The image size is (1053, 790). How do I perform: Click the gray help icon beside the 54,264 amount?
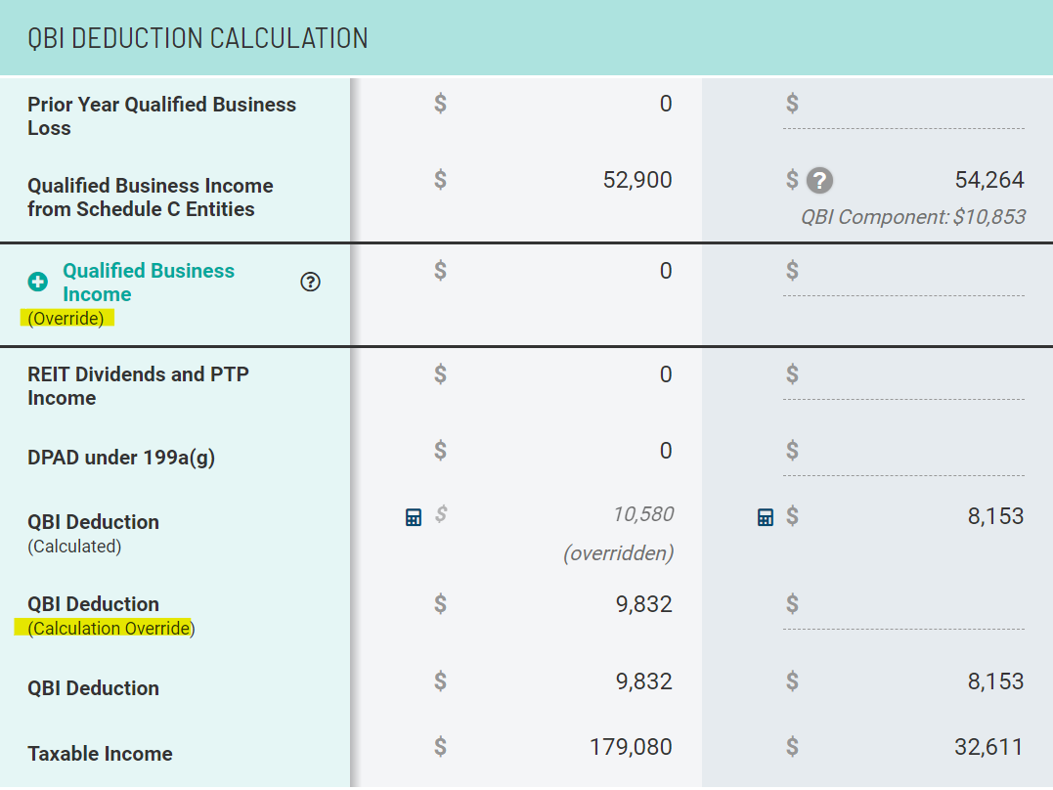(x=819, y=180)
